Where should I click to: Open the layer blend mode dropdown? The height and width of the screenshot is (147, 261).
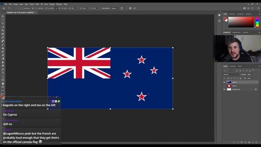click(231, 74)
